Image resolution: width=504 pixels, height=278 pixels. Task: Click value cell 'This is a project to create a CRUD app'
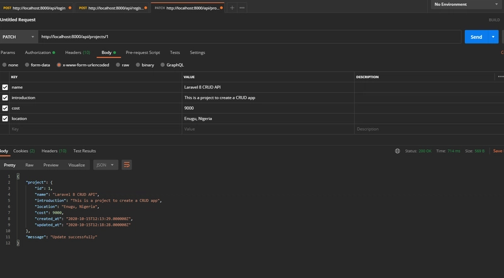tap(268, 97)
